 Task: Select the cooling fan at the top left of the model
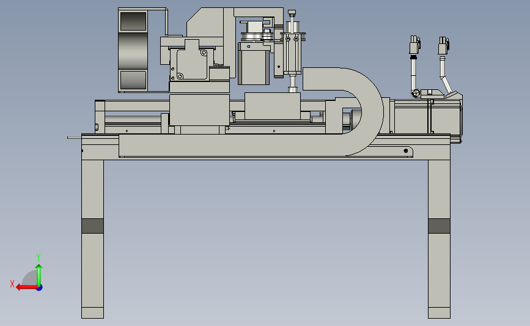coord(133,50)
